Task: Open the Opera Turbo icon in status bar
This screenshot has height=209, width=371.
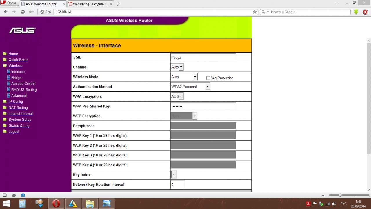Action: (23, 195)
